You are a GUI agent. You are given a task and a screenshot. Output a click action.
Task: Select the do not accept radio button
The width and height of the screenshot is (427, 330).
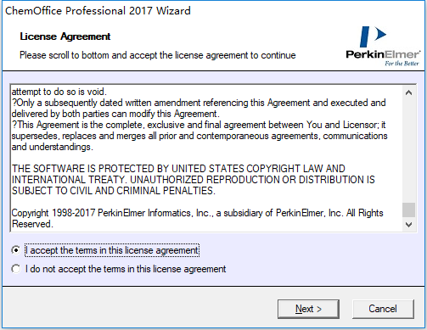16,269
